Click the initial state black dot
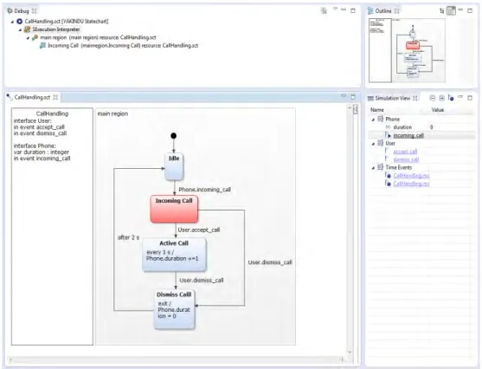Viewport: 482px width, 369px height. [174, 136]
